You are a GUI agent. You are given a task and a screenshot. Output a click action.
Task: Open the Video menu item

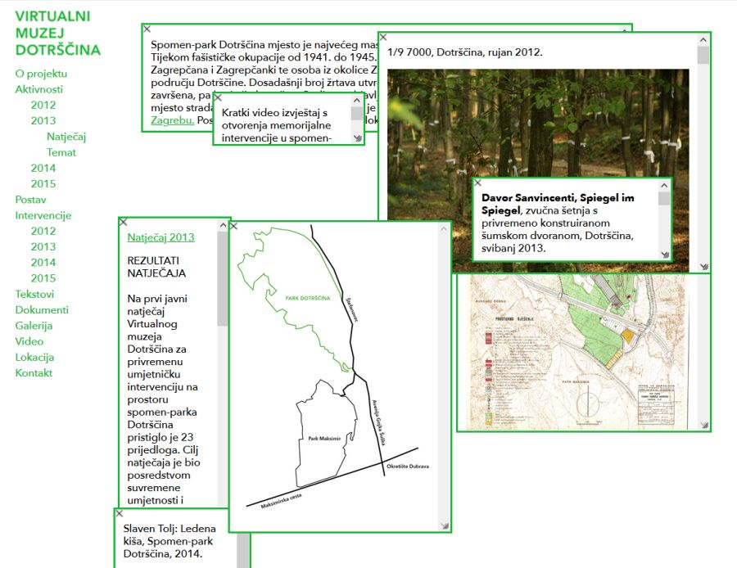pos(29,341)
